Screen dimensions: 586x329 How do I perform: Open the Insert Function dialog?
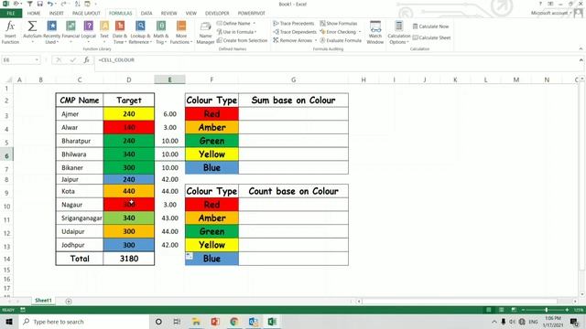10,33
